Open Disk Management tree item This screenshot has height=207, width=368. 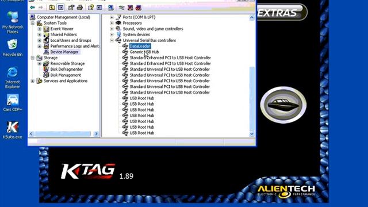(x=66, y=75)
